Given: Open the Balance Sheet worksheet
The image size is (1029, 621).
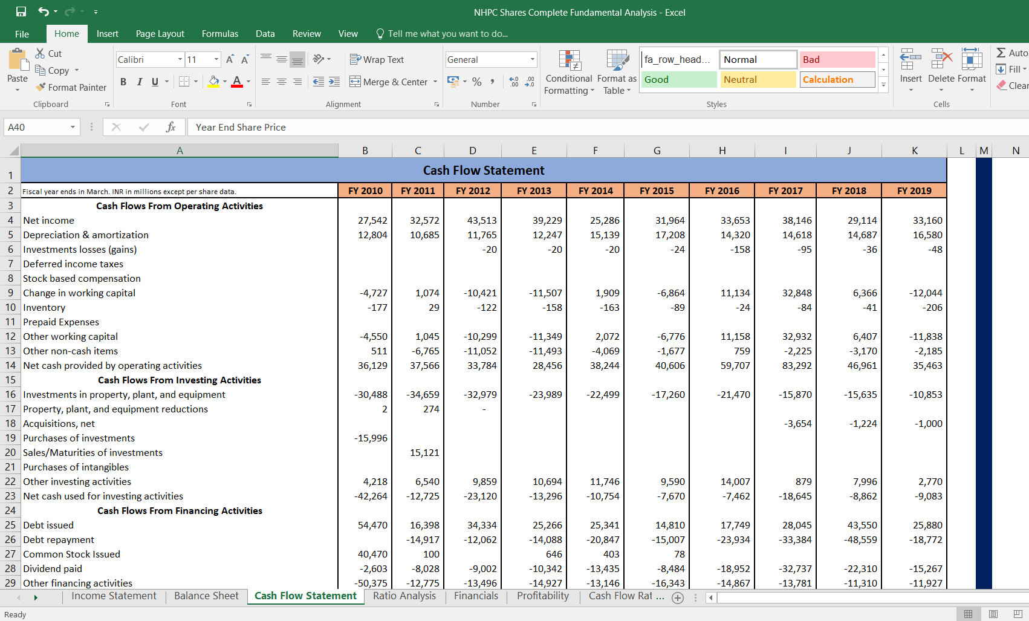Looking at the screenshot, I should click(206, 596).
